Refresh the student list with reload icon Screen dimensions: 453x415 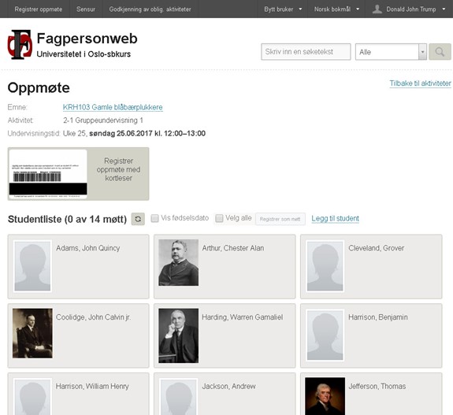tap(138, 219)
